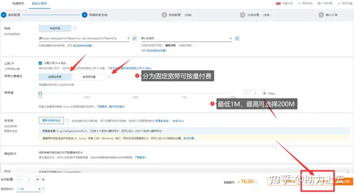Open help icon beside 重新选择安全组
The width and height of the screenshot is (354, 194).
click(x=68, y=120)
